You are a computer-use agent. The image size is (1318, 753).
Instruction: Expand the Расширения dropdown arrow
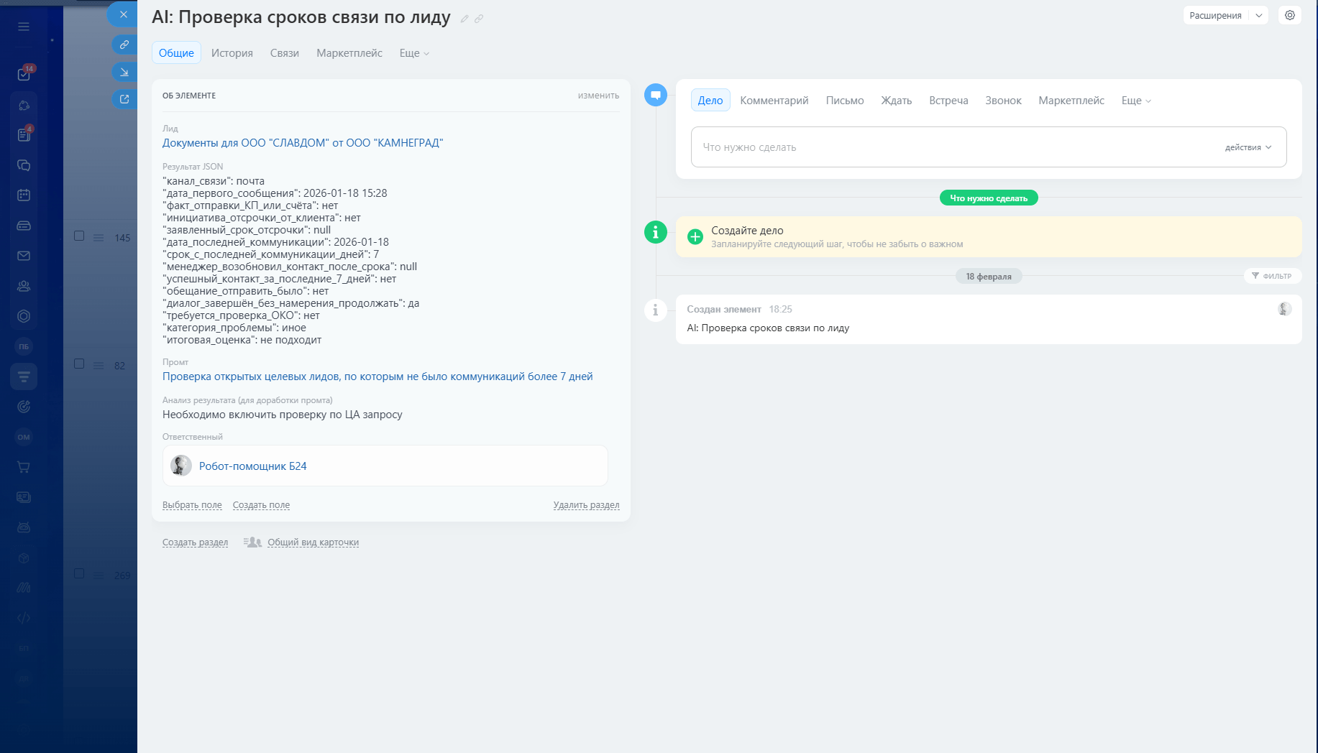click(x=1259, y=15)
